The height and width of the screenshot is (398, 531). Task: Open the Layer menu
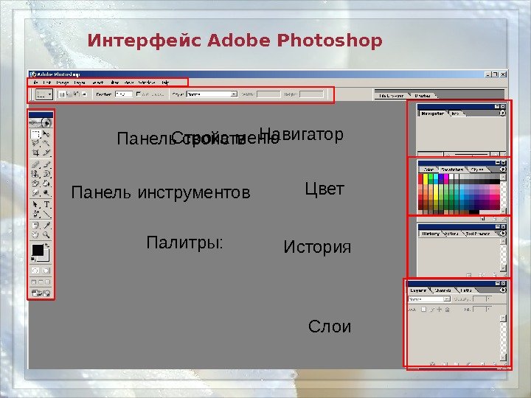click(x=80, y=83)
